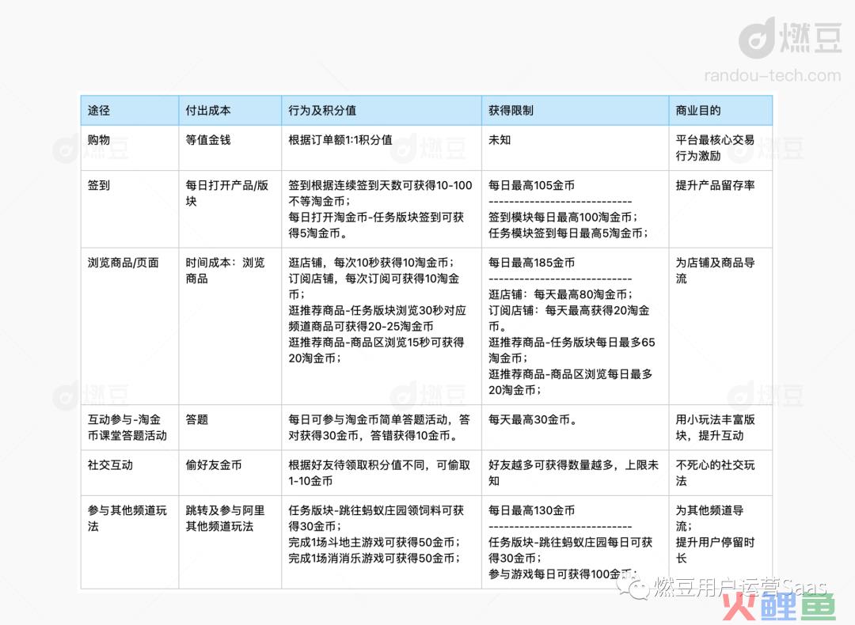Click the line '完成1场斗地主游戏可获得50金币'
855x625 pixels.
pyautogui.click(x=374, y=543)
